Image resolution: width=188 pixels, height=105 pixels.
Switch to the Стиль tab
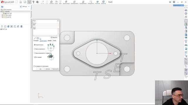54,41
